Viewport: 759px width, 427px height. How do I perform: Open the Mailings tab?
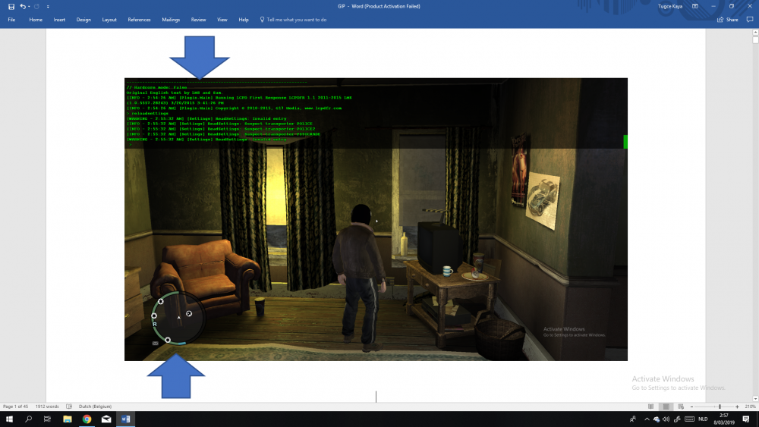[171, 20]
